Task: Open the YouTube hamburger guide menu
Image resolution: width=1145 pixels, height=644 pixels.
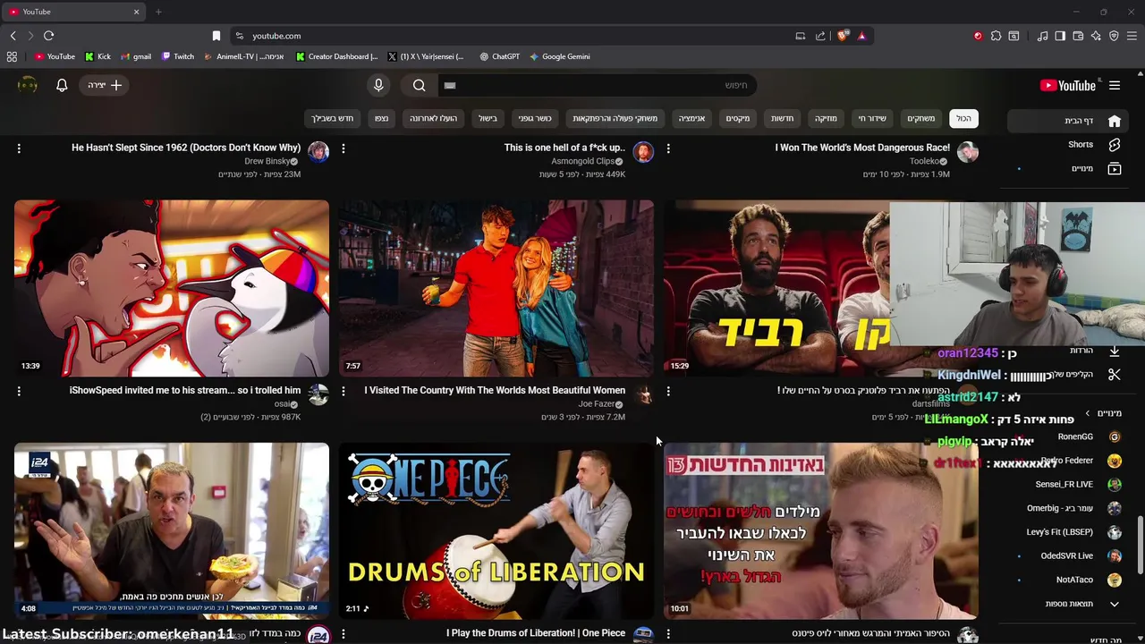Action: pyautogui.click(x=1115, y=86)
